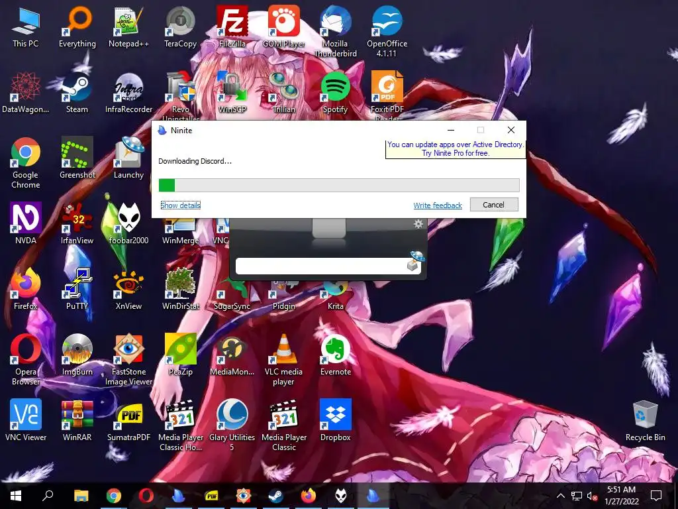
Task: Select the Recycle Bin icon
Action: [x=645, y=421]
